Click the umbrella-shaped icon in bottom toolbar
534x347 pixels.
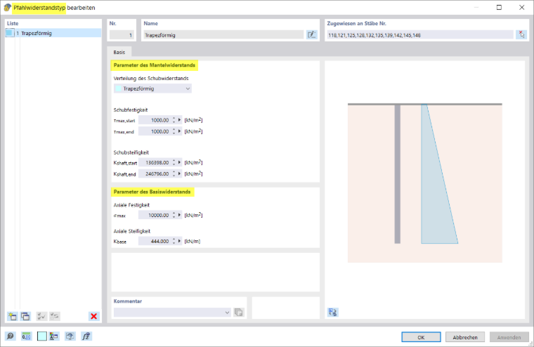pyautogui.click(x=70, y=336)
